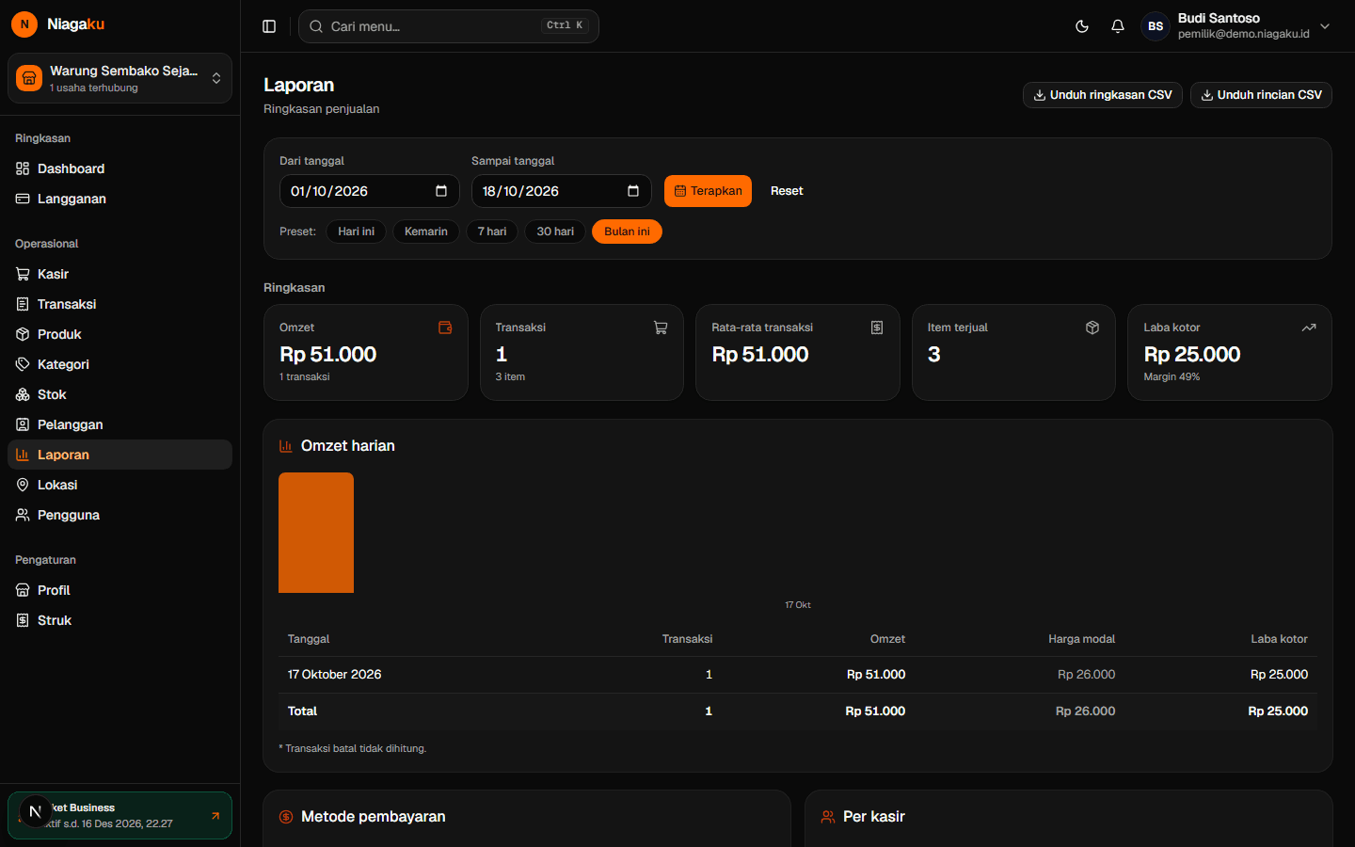The image size is (1355, 847).
Task: Click the Dari tanggal date field
Action: (x=370, y=191)
